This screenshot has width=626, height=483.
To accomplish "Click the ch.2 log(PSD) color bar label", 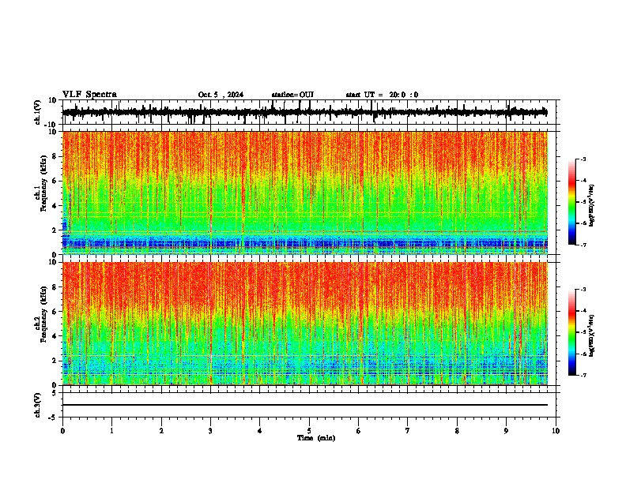I will coord(592,336).
